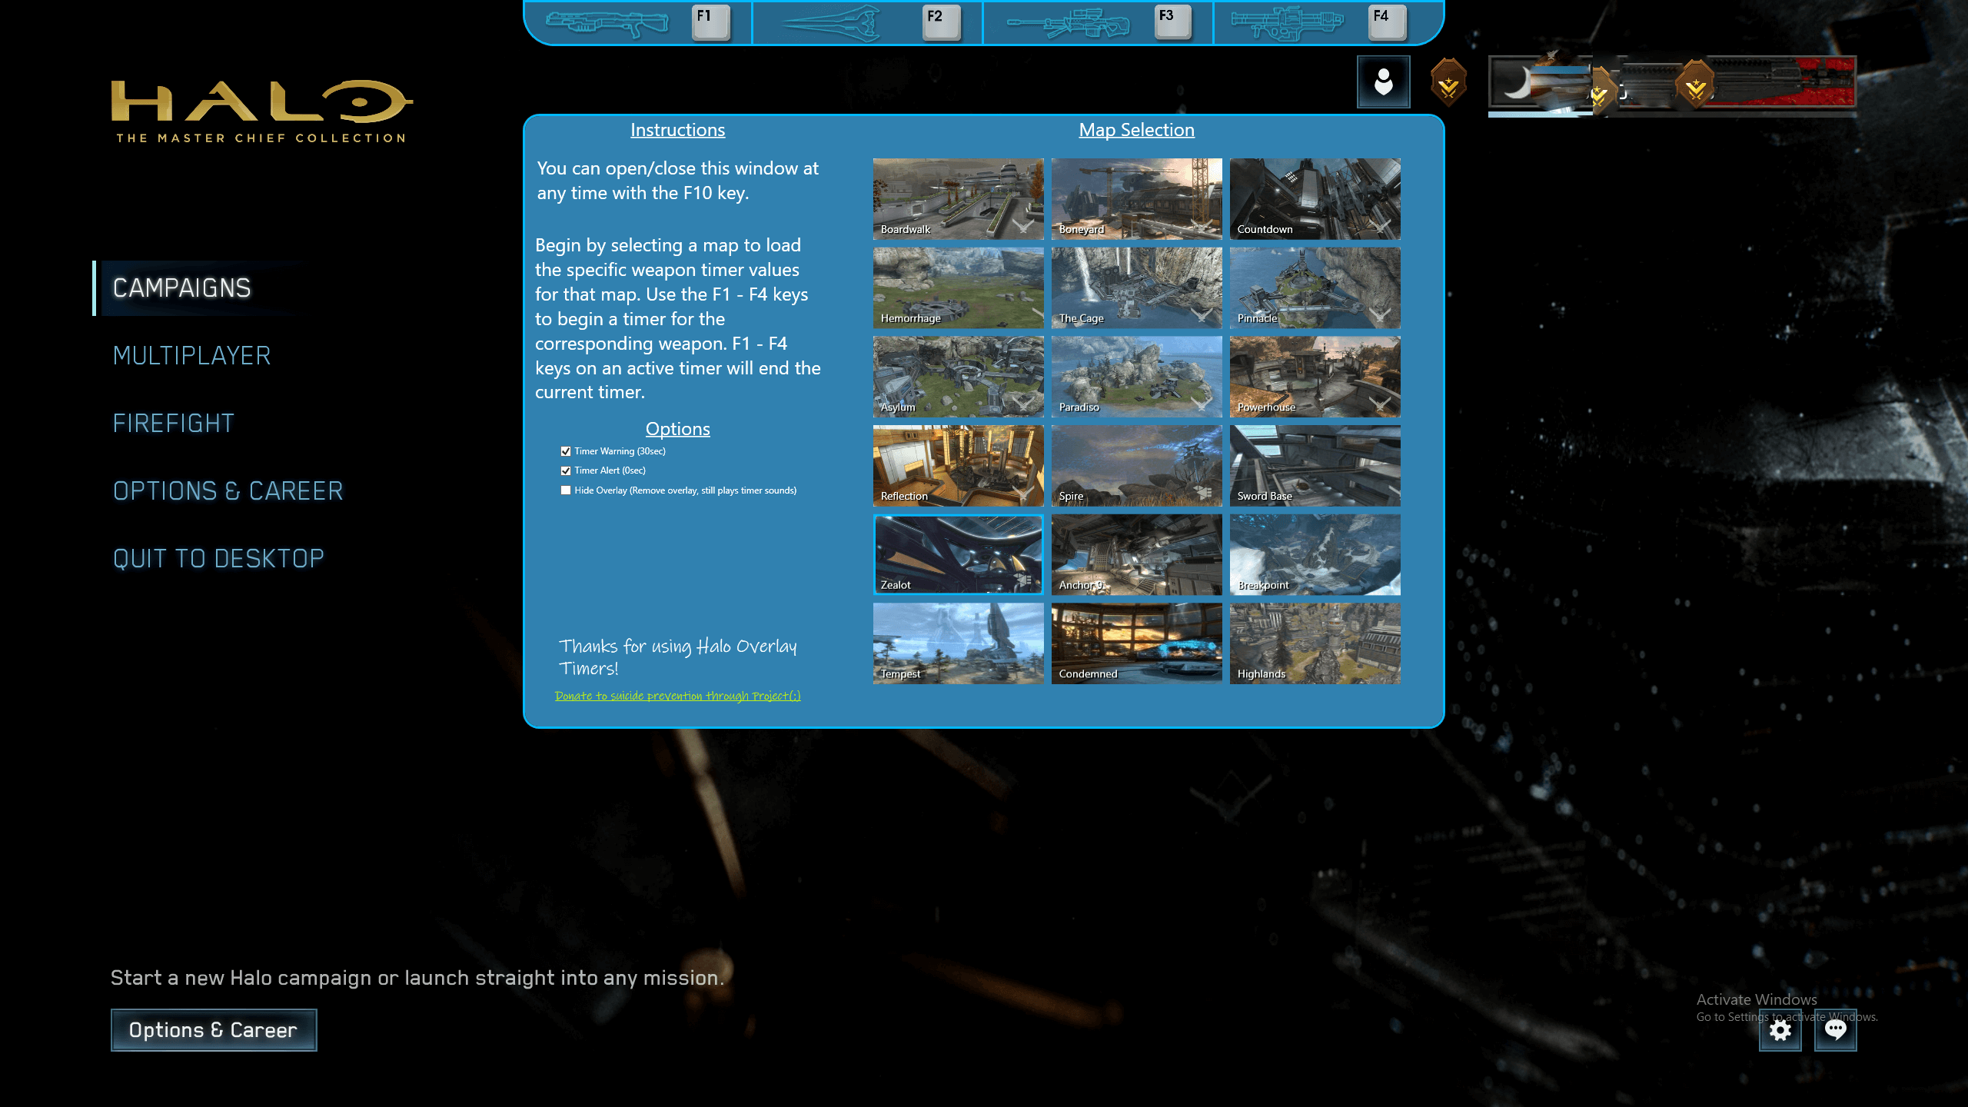Open the Firefight menu item
The width and height of the screenshot is (1968, 1107).
click(173, 424)
